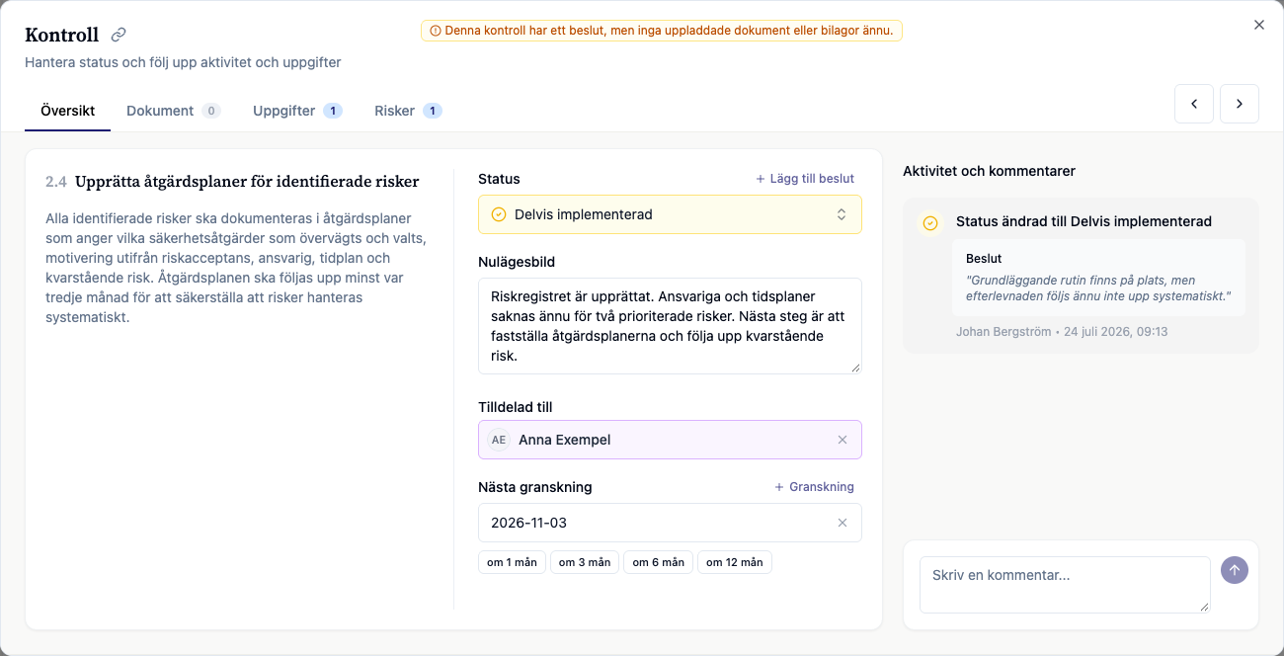Send comment with the arrow button

1235,570
